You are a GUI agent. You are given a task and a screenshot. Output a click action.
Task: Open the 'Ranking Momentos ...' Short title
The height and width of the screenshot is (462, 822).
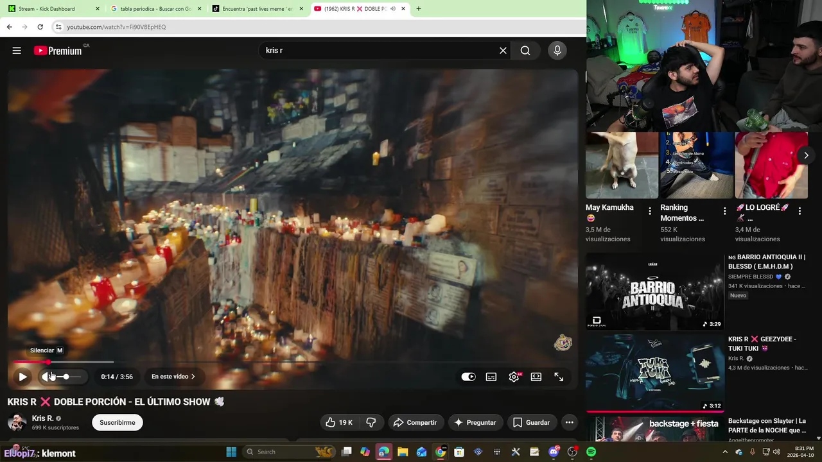coord(682,213)
